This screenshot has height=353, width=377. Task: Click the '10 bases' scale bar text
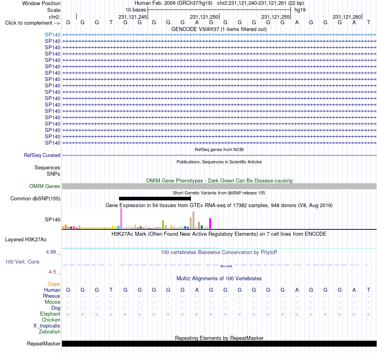(x=136, y=10)
